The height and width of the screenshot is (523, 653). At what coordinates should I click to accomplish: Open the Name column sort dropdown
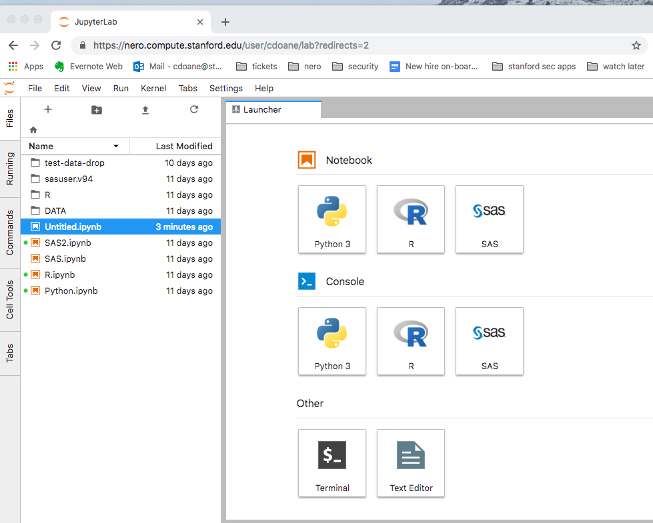coord(115,146)
